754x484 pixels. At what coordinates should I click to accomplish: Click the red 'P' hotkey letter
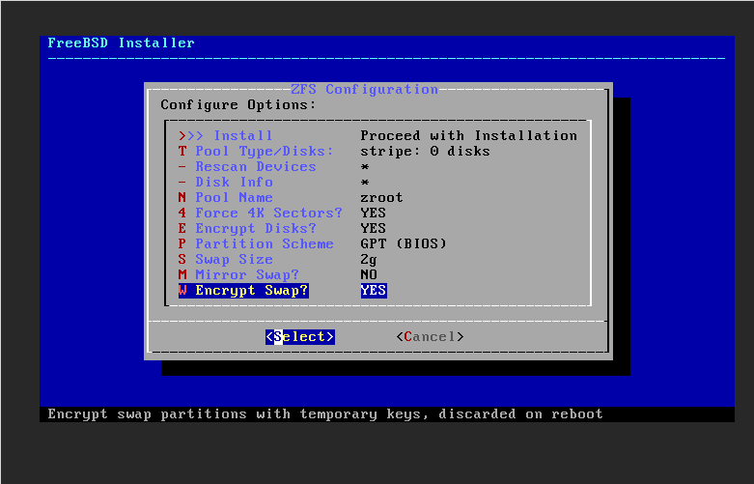point(182,243)
